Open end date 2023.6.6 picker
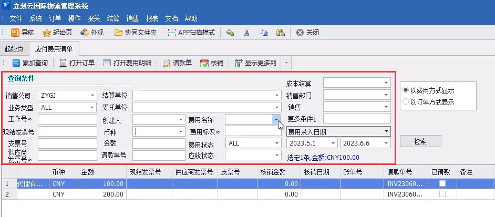This screenshot has width=495, height=217. (386, 143)
